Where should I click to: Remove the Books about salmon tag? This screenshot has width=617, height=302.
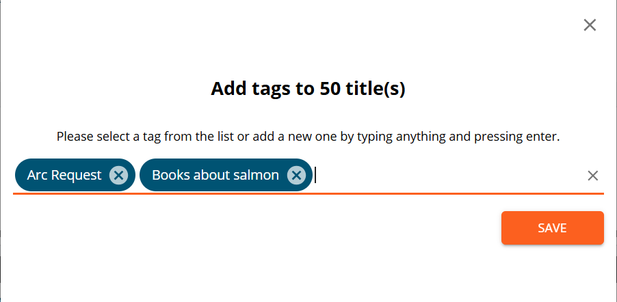296,175
